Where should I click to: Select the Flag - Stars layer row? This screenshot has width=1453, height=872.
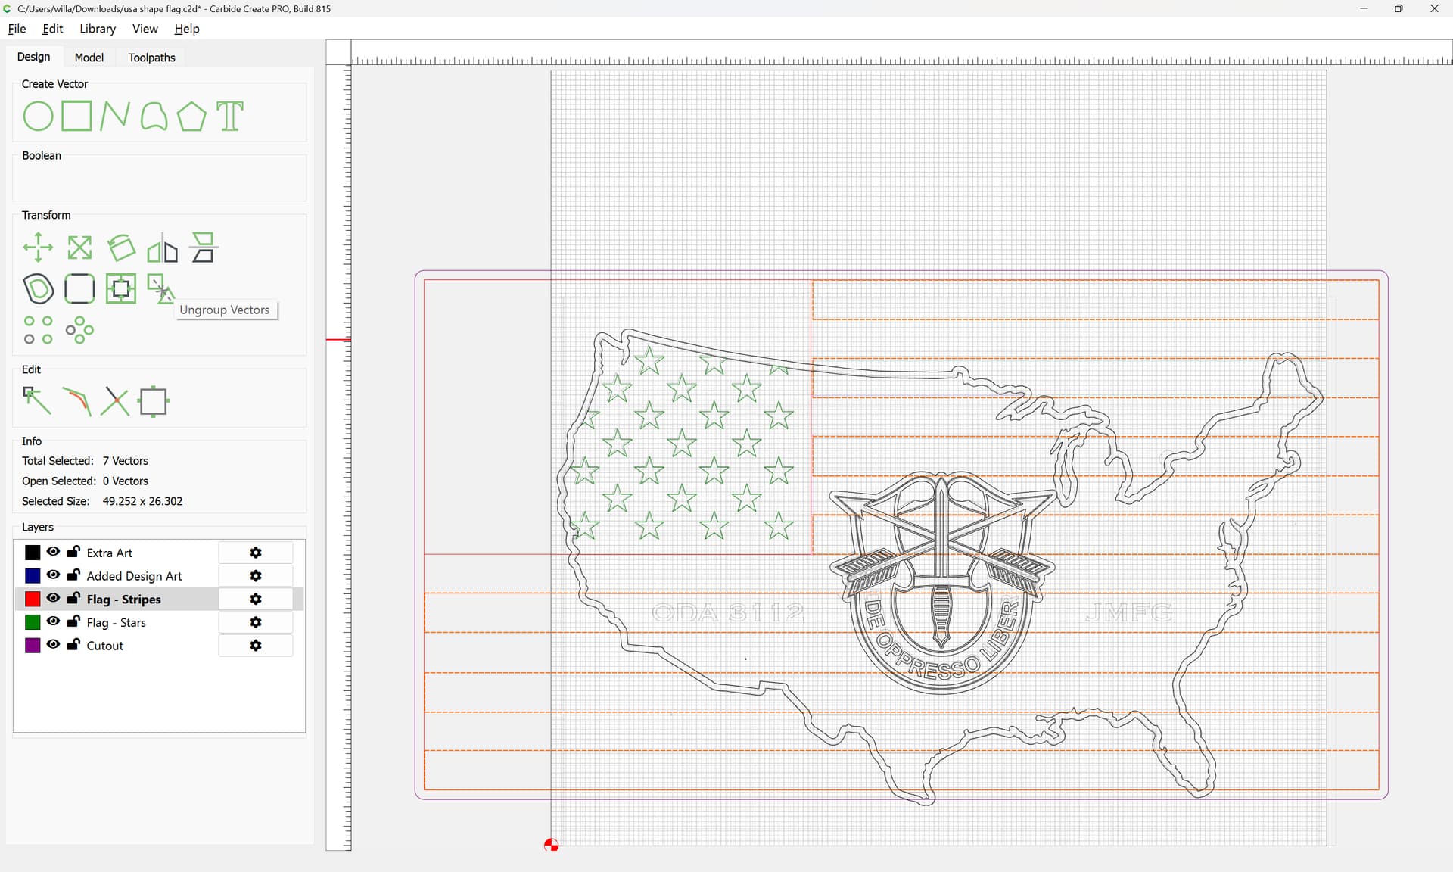pos(159,622)
